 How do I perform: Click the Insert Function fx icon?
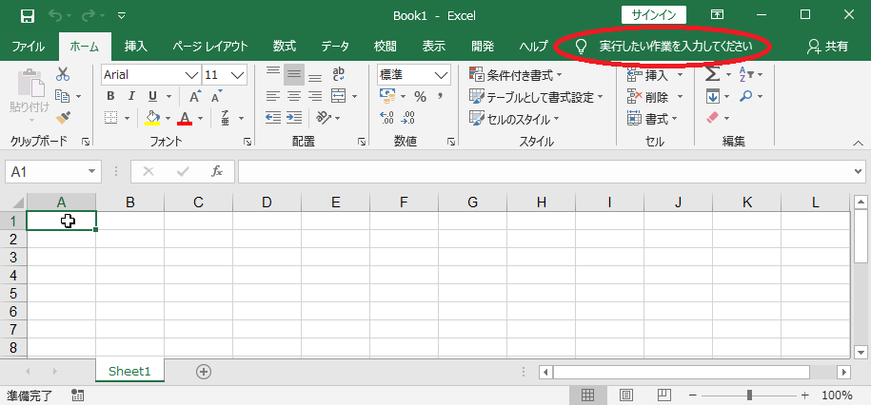[x=217, y=171]
